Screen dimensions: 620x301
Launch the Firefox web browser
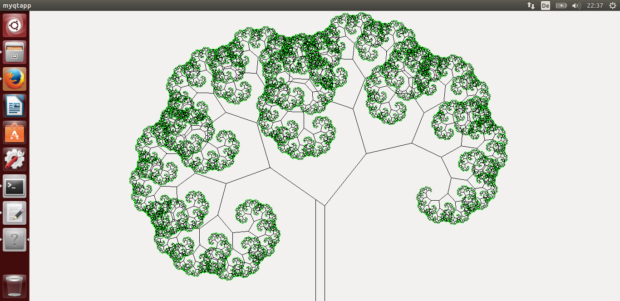pyautogui.click(x=15, y=79)
